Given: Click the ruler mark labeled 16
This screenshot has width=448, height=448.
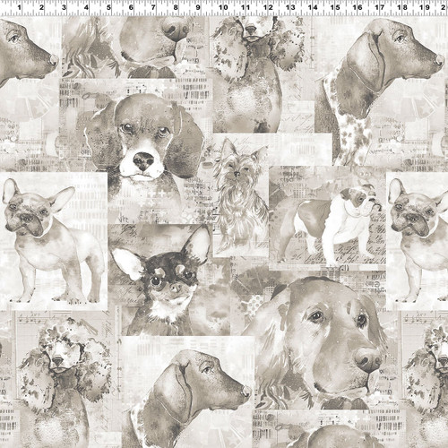Looking at the screenshot, I should [358, 7].
